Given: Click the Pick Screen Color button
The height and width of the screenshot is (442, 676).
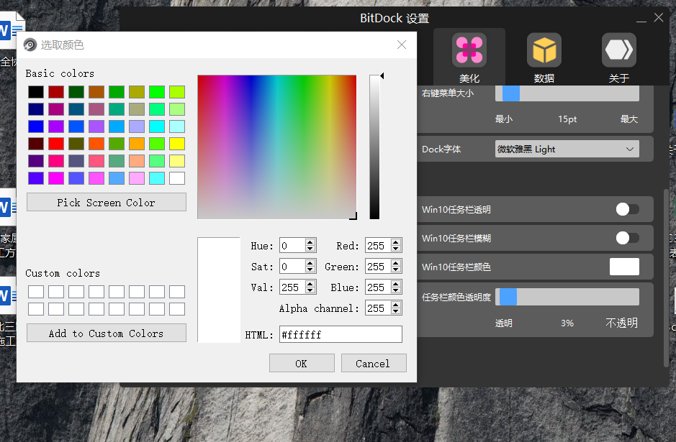Looking at the screenshot, I should 107,202.
